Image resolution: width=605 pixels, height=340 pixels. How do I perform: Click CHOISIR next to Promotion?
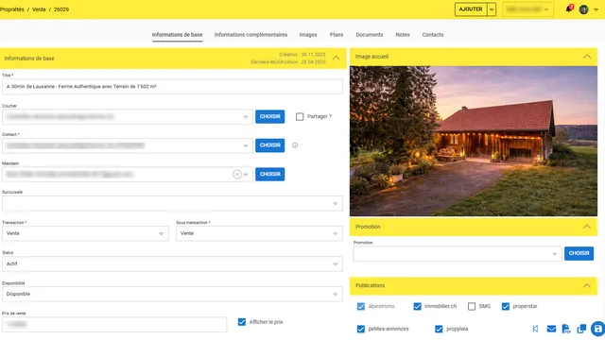point(579,254)
